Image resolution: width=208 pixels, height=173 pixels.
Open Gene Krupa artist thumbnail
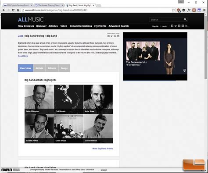68,129
